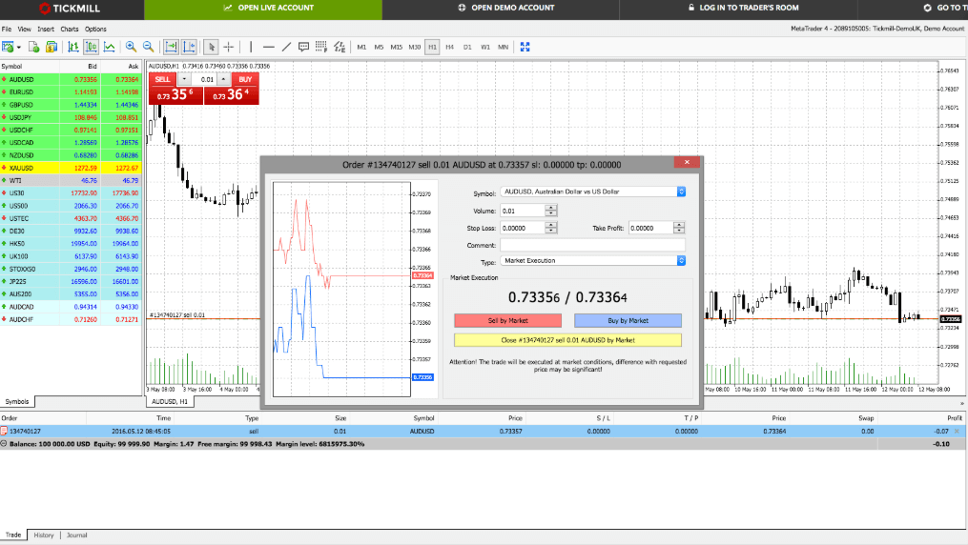Click the Profiles document icon
Viewport: 968px width, 545px height.
[x=34, y=47]
